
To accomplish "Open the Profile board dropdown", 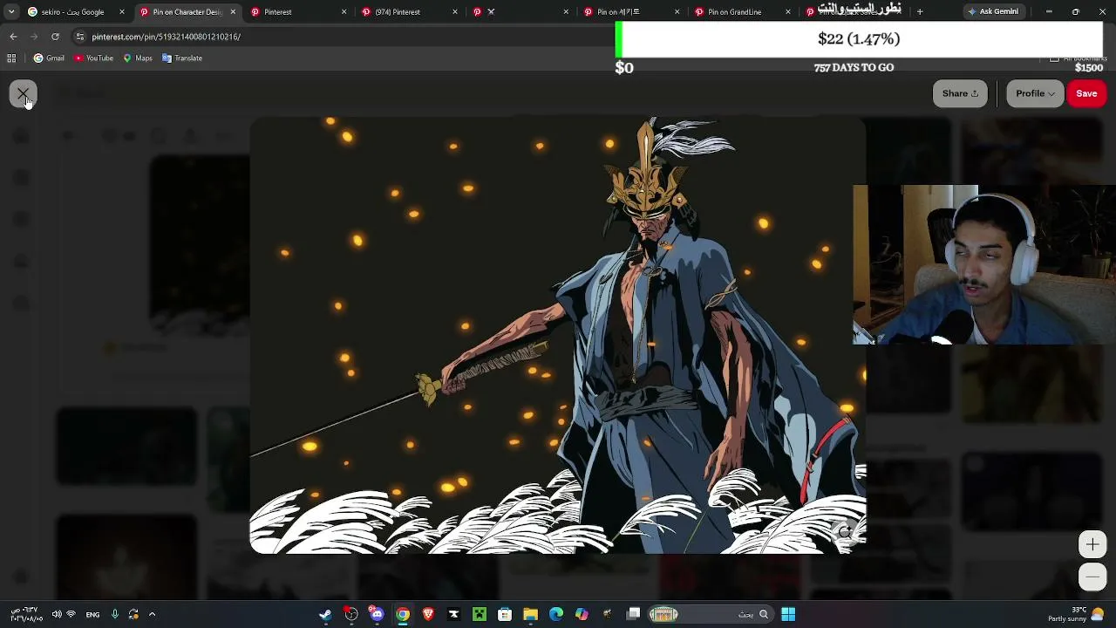I will pos(1035,93).
